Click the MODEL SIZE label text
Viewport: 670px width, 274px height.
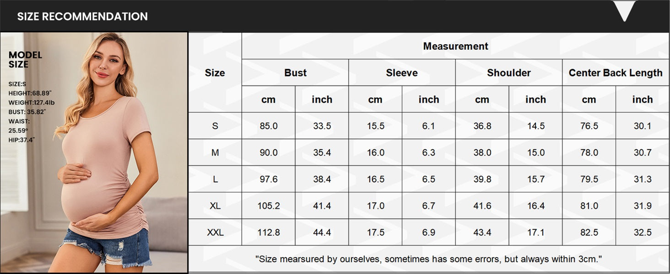click(x=25, y=60)
